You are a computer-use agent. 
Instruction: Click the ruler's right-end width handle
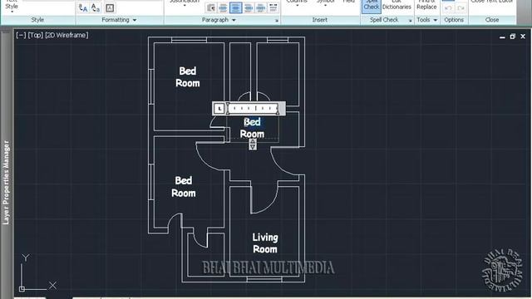(283, 109)
